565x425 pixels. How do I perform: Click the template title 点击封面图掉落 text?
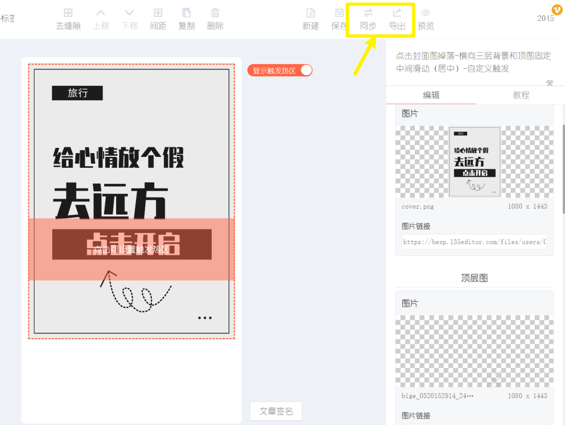point(473,62)
